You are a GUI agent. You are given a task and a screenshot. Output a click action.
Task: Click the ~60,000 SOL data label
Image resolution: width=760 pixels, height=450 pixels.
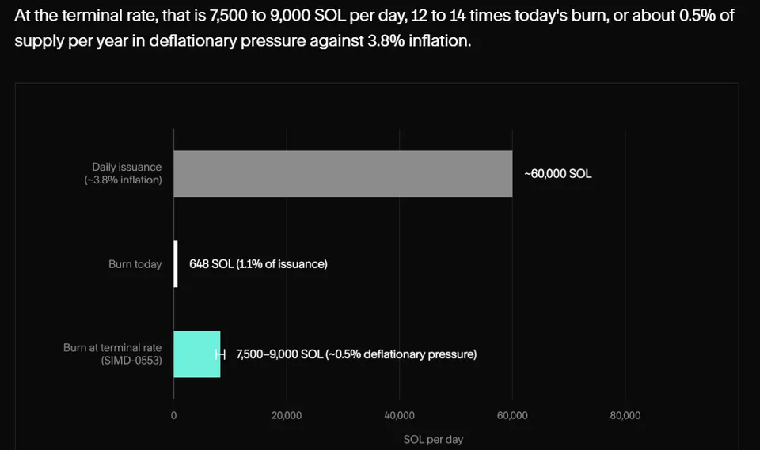coord(558,174)
